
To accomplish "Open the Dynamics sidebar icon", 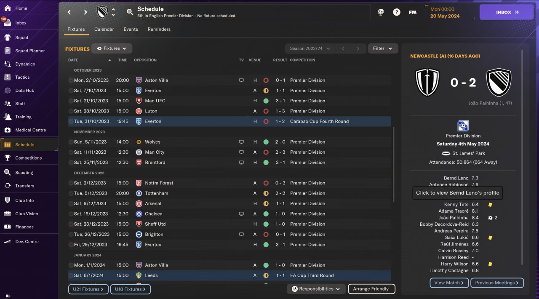I will 8,64.
